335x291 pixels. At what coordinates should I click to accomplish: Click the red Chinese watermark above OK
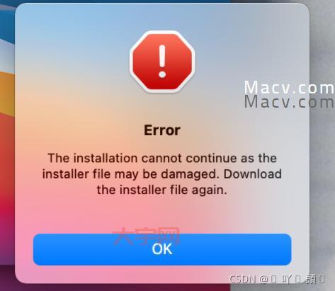point(147,236)
